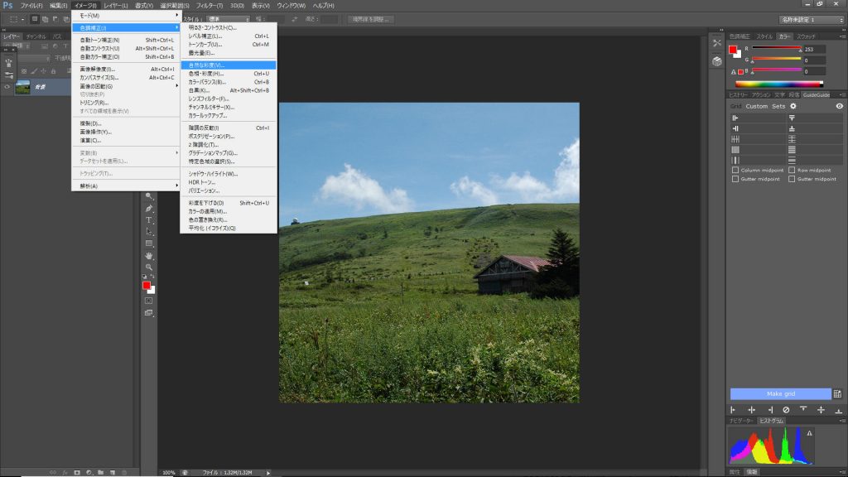Select the Type (T) tool
The height and width of the screenshot is (477, 848).
pos(149,220)
